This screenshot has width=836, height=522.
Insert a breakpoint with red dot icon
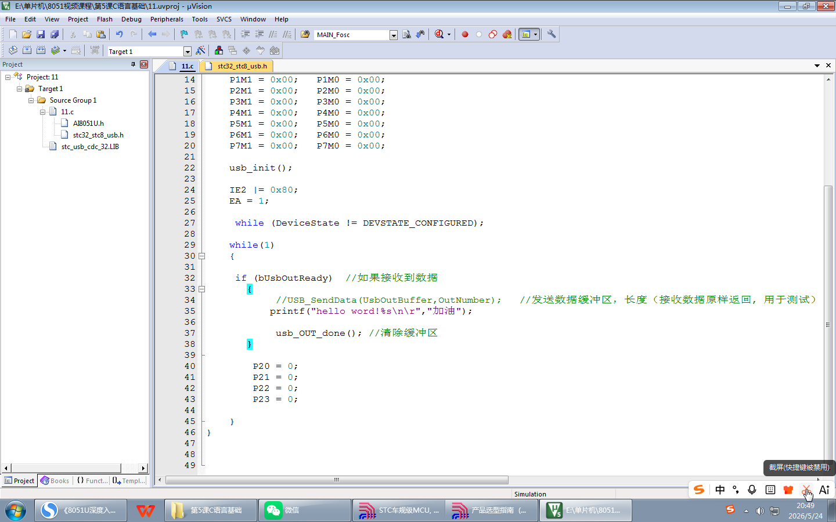coord(465,35)
